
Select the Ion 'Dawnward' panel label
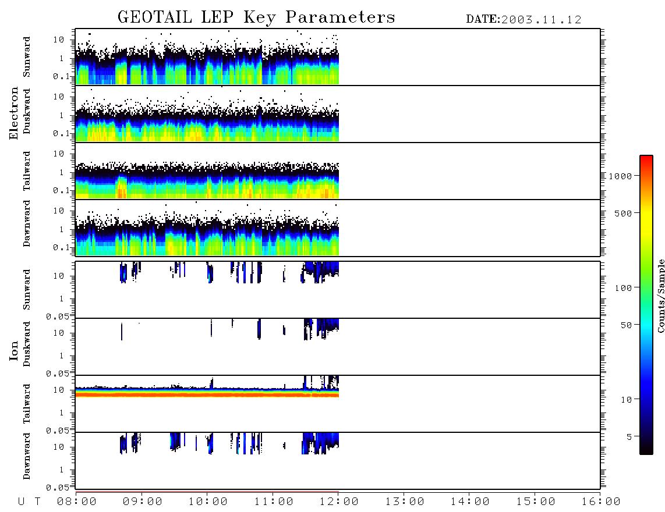27,456
